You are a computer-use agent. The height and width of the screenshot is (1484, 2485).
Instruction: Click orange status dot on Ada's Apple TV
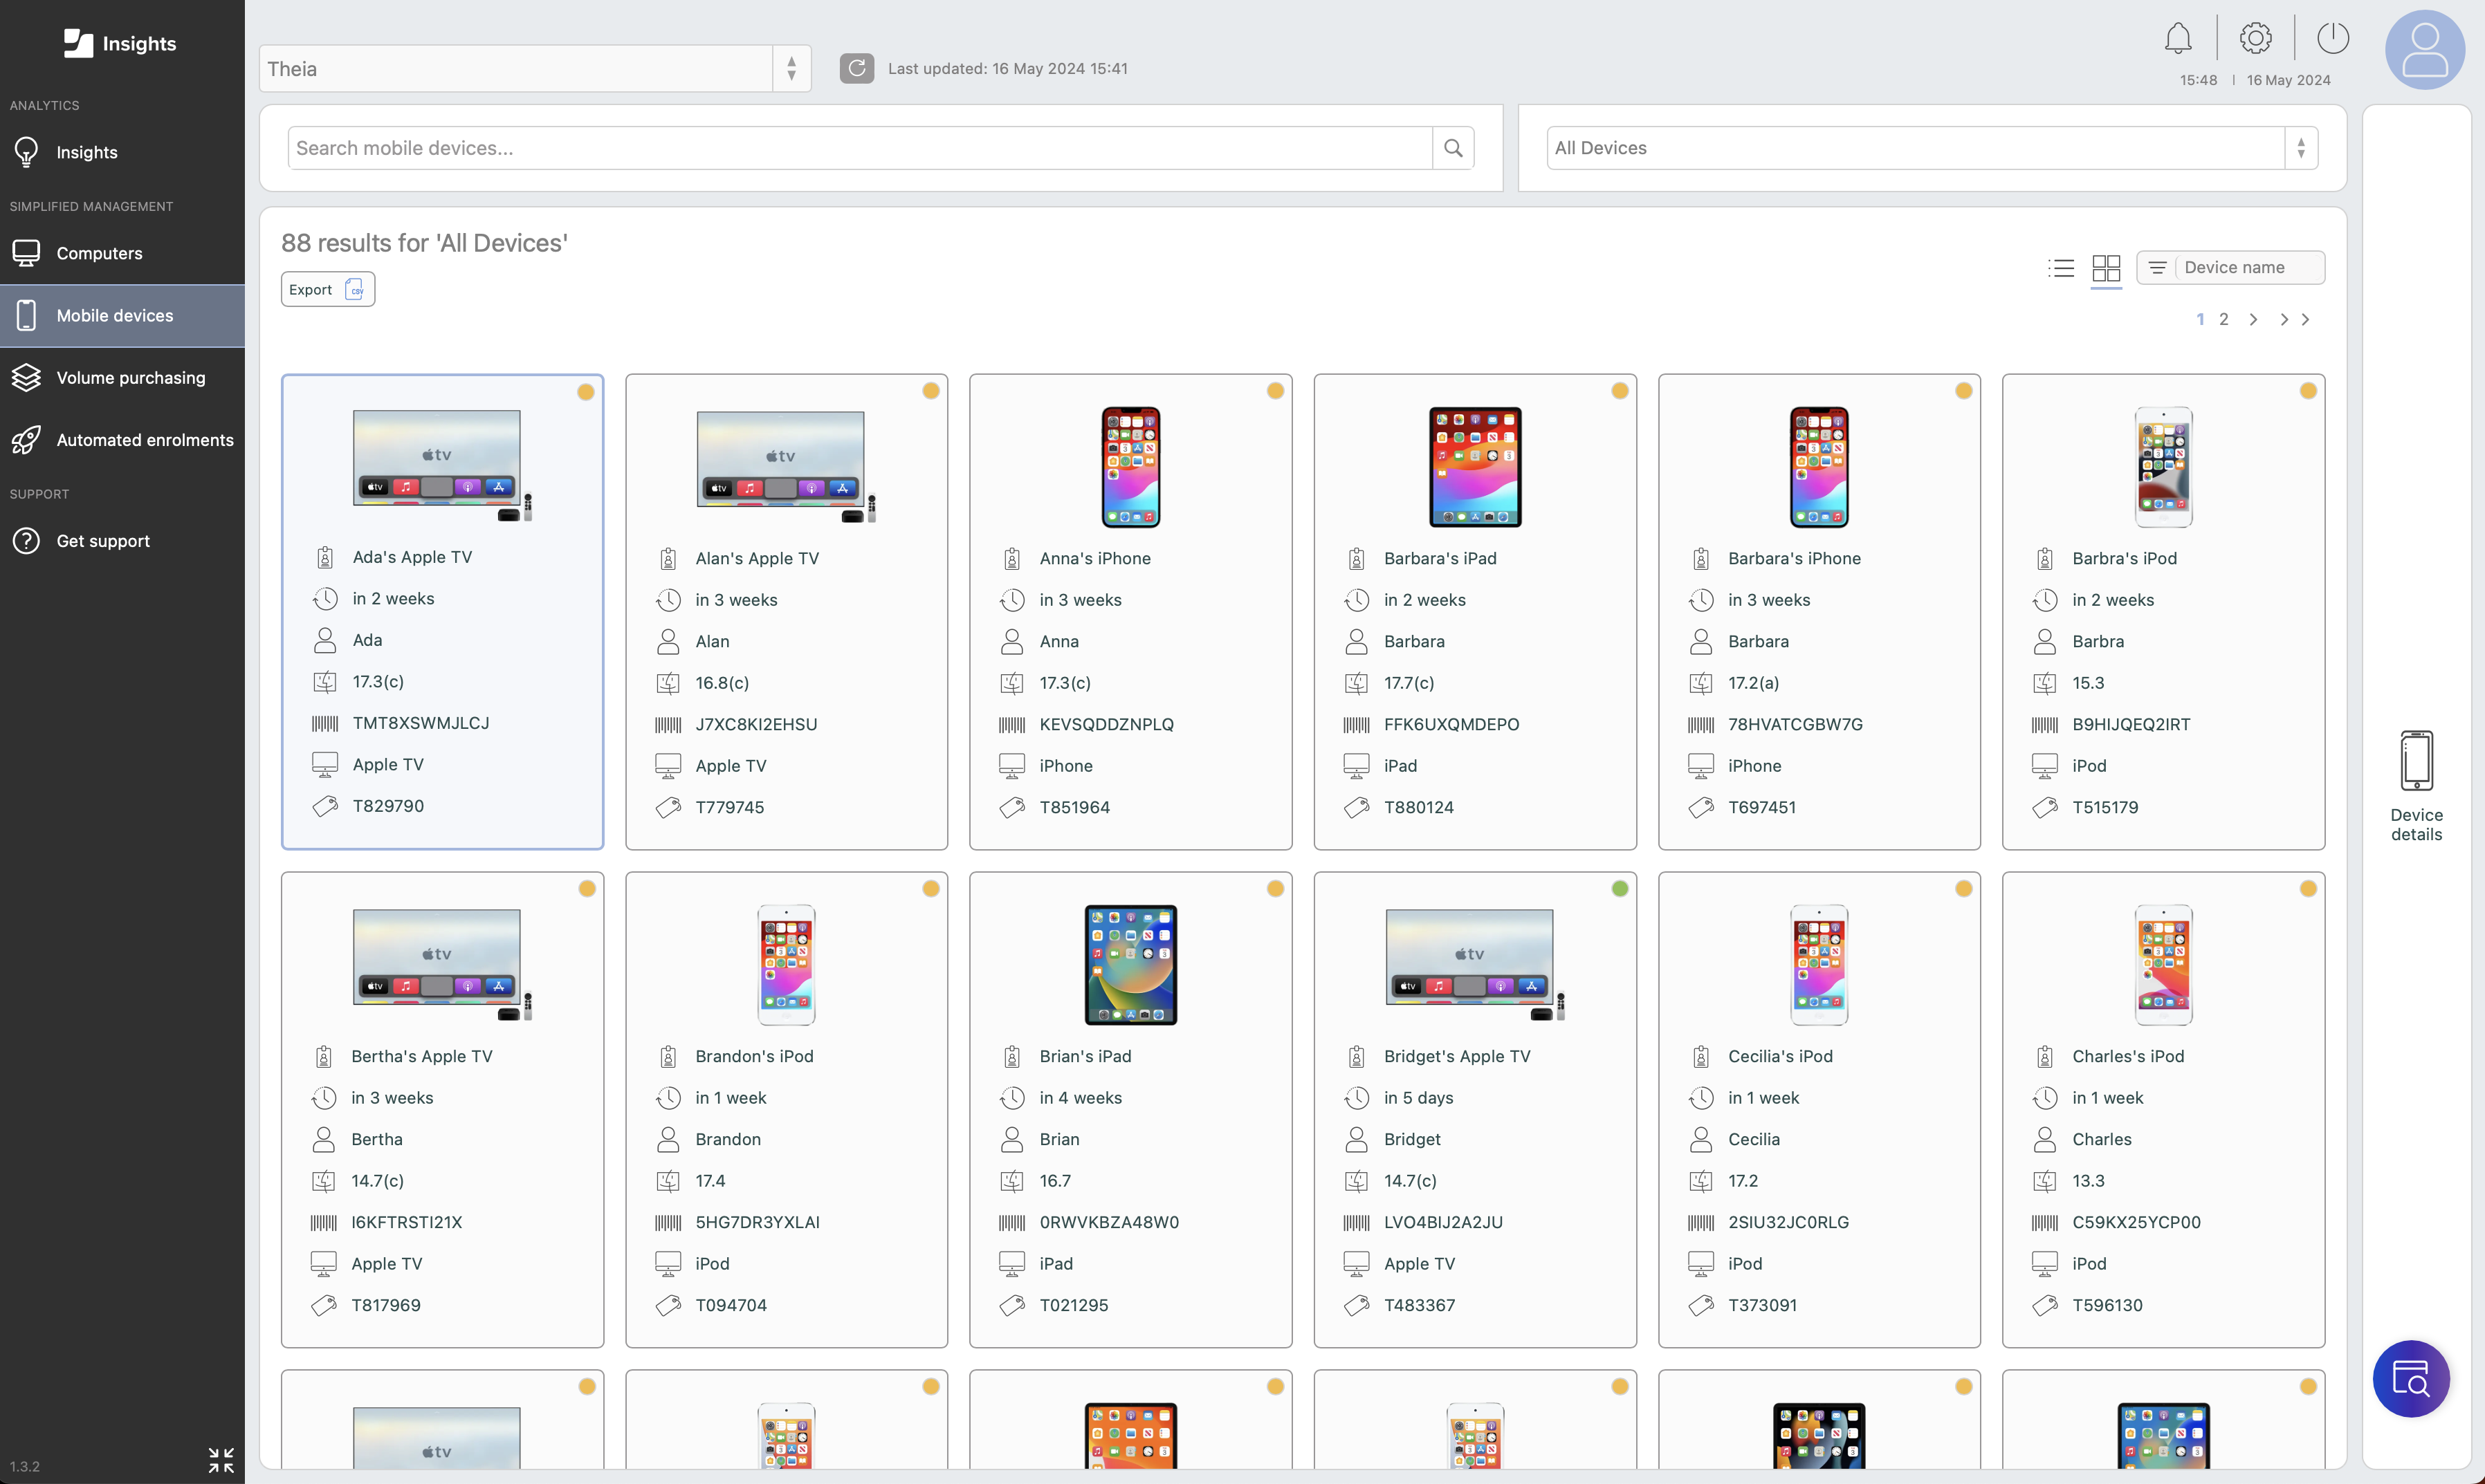click(x=586, y=391)
